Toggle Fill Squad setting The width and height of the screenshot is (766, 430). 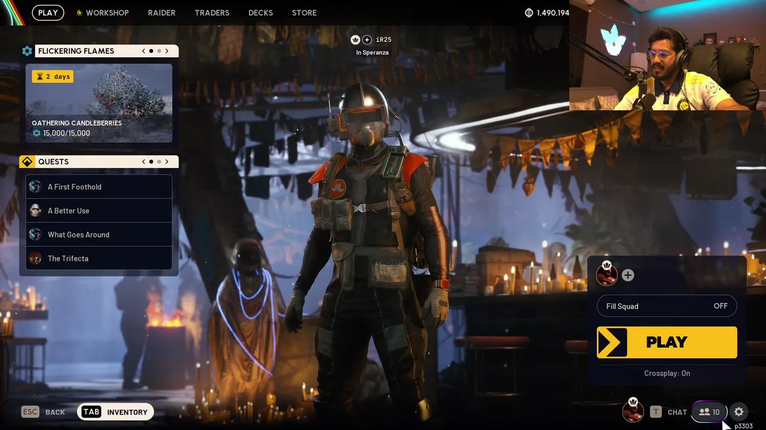pos(667,306)
